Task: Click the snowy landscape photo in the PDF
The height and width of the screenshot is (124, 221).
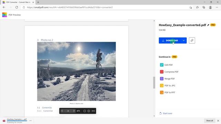Action: click(77, 71)
